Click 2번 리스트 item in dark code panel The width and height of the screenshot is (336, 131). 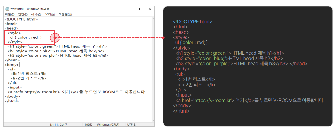[196, 85]
